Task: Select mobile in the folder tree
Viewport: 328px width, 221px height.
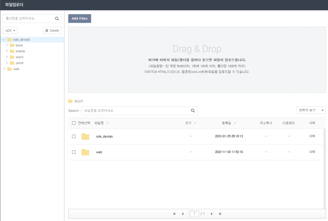Action: click(x=20, y=51)
